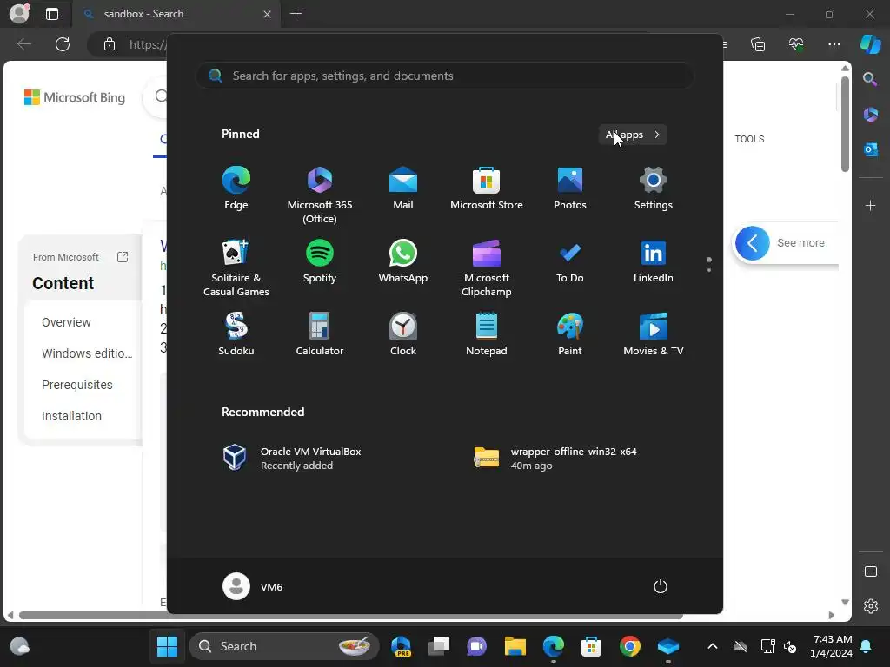Open File Explorer from the taskbar
Image resolution: width=890 pixels, height=667 pixels.
[515, 646]
